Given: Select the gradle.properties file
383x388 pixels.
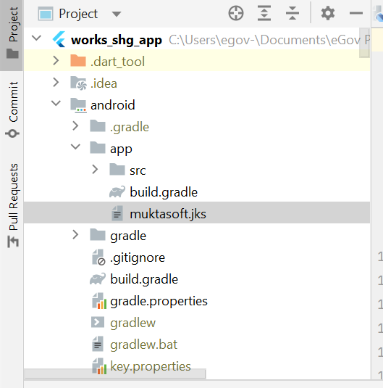Looking at the screenshot, I should tap(159, 301).
